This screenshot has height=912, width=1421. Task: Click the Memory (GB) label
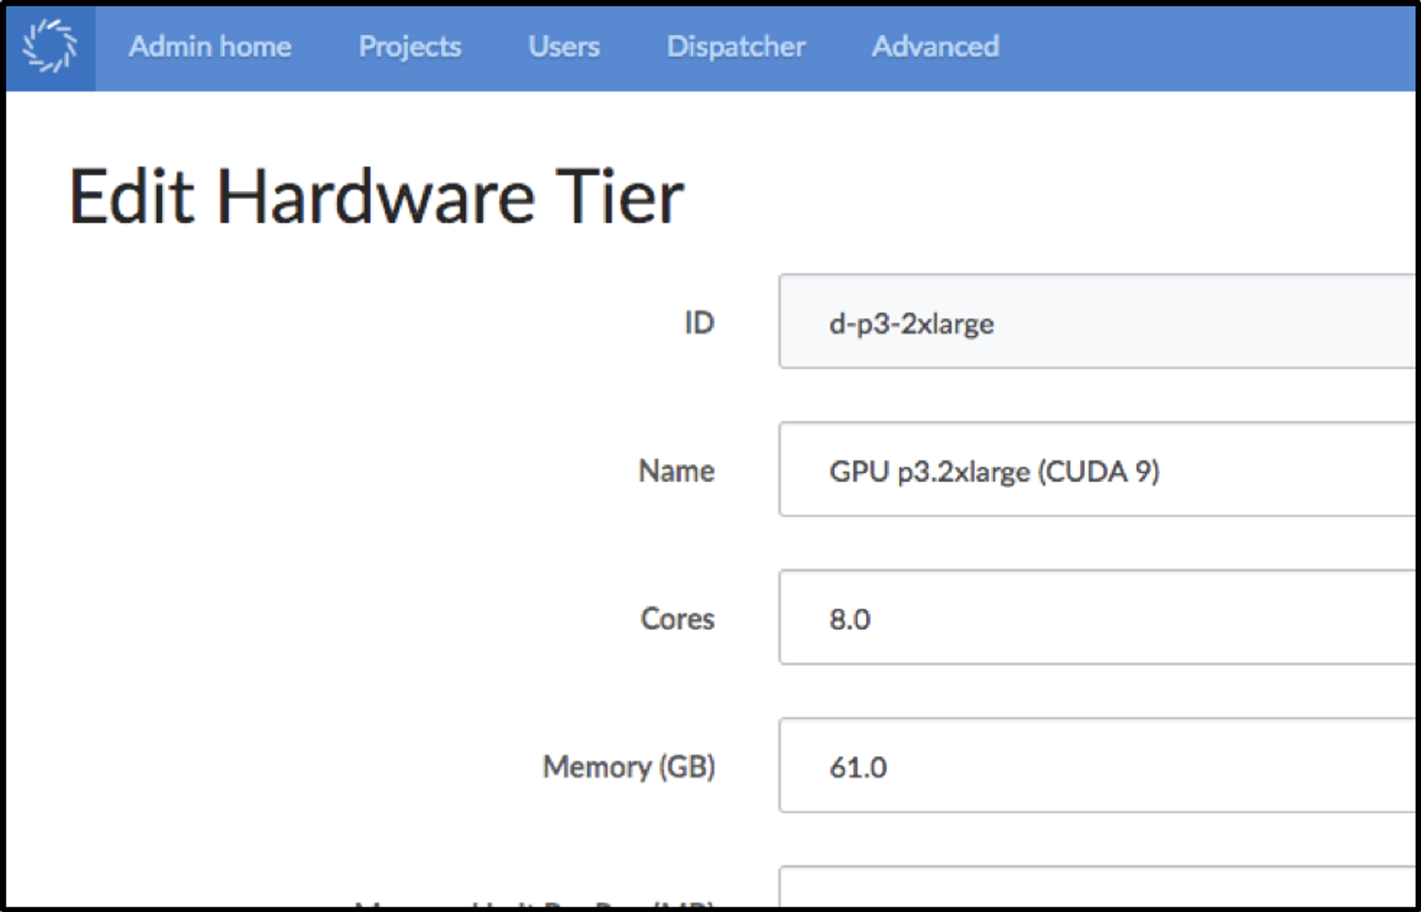coord(628,767)
